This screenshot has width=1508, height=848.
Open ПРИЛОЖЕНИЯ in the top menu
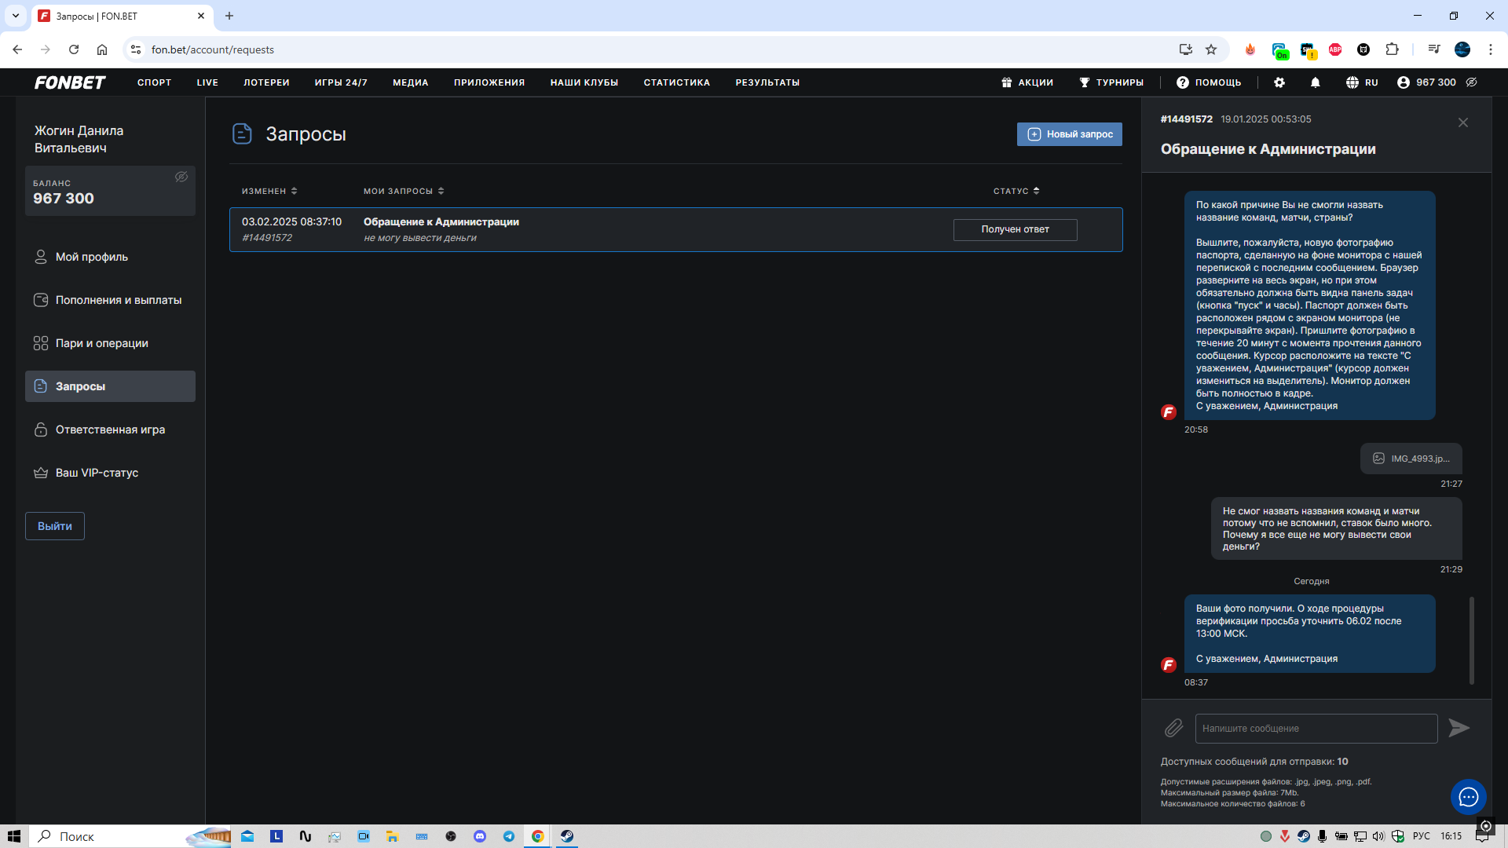[x=489, y=82]
